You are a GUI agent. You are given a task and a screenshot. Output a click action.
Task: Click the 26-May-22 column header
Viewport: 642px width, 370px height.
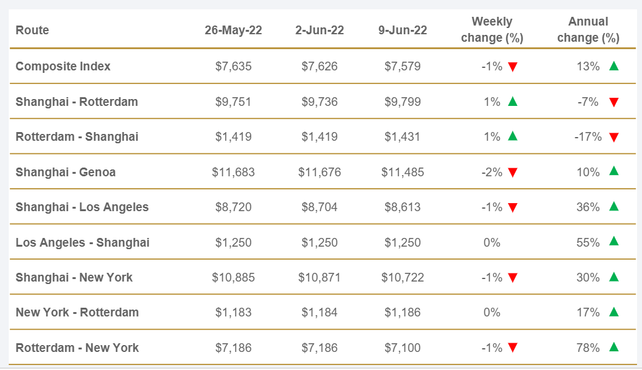[233, 30]
